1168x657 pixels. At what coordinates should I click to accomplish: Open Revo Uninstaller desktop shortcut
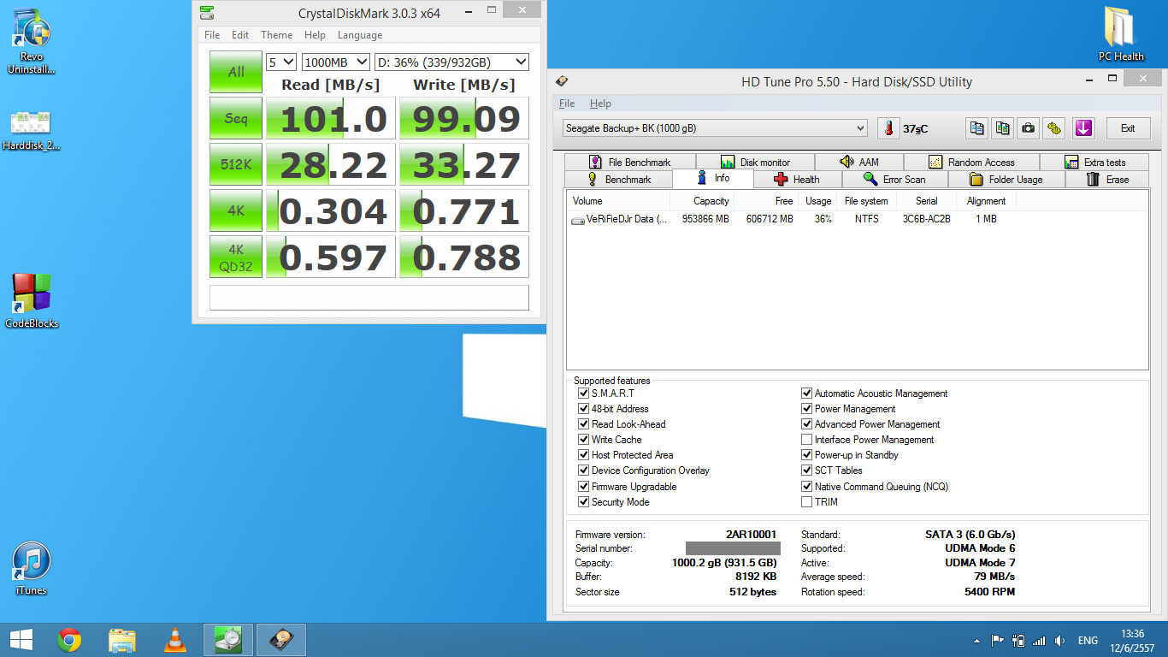click(32, 43)
